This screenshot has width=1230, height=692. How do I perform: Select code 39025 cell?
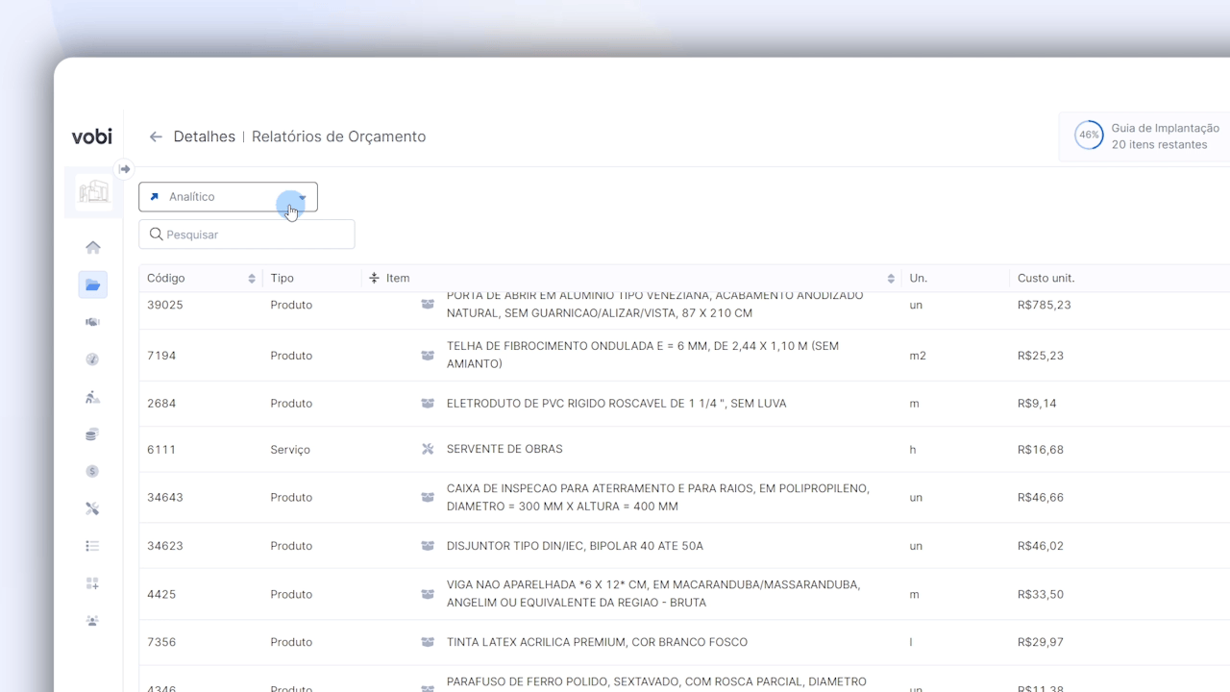point(165,305)
